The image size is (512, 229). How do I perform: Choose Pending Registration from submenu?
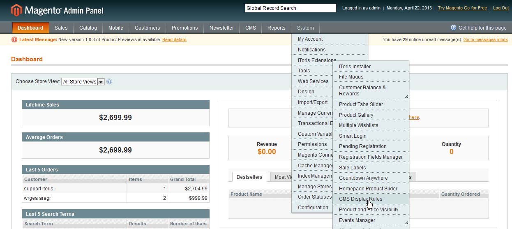[x=371, y=146]
